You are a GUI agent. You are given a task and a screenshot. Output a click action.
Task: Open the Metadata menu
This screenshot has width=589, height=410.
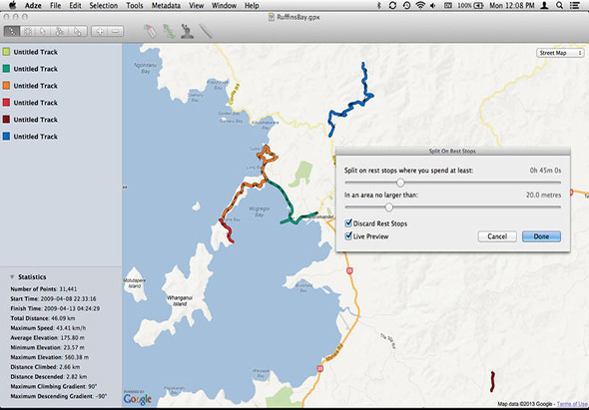(x=166, y=5)
